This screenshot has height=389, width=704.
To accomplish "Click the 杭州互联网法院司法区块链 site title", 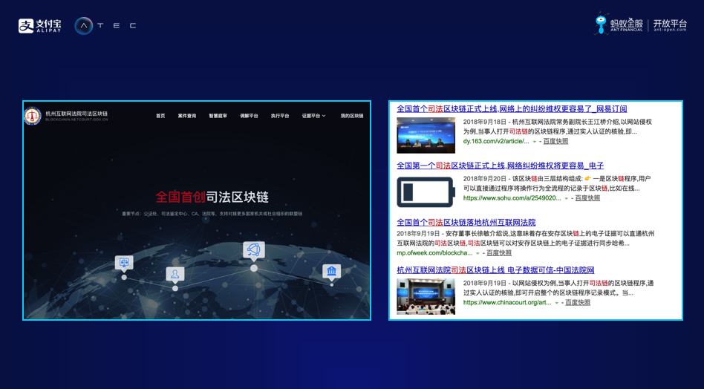I will 76,116.
